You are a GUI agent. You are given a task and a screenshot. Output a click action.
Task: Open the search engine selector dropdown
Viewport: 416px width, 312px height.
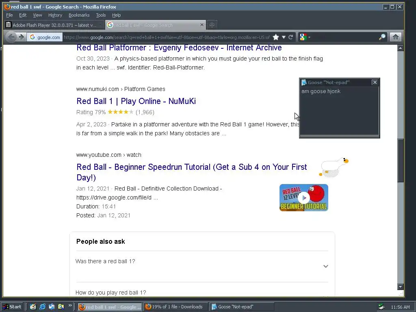click(x=305, y=37)
